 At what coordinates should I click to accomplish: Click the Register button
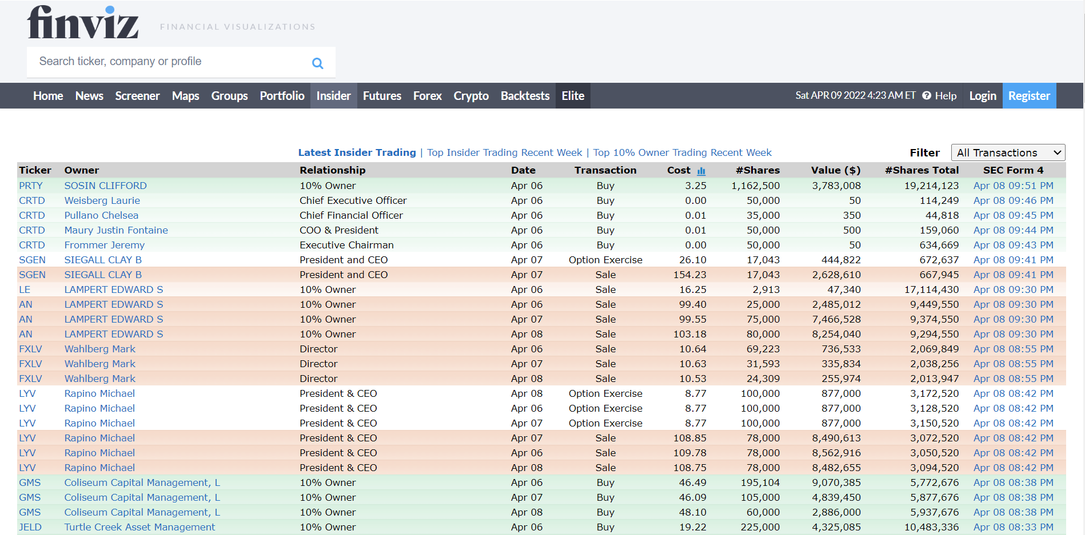tap(1029, 95)
